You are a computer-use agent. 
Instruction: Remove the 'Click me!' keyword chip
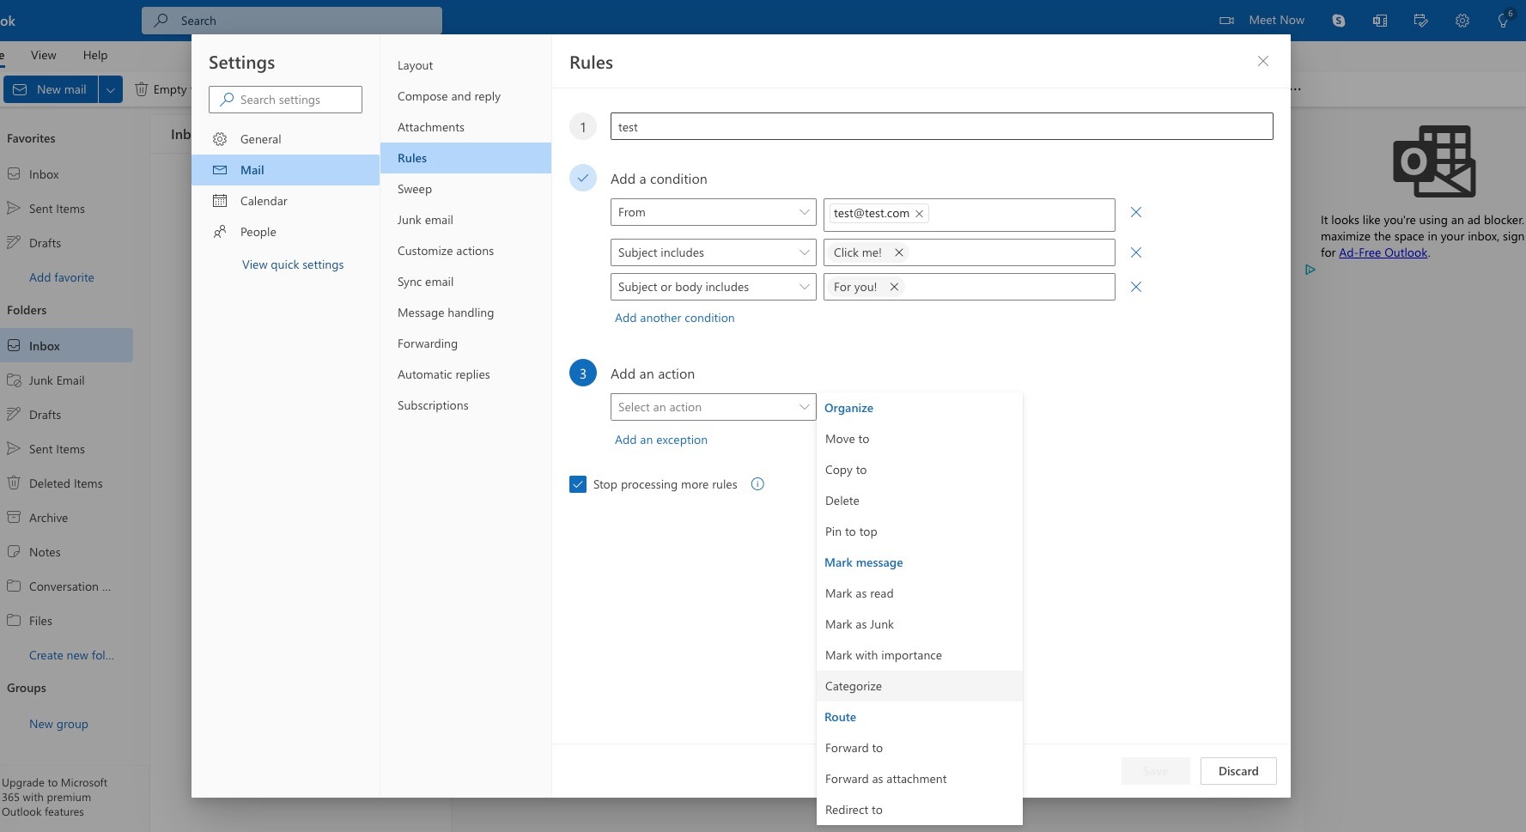(x=898, y=252)
